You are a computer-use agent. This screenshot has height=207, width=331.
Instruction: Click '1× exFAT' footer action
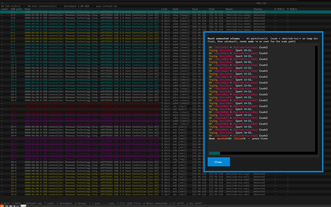177,203
